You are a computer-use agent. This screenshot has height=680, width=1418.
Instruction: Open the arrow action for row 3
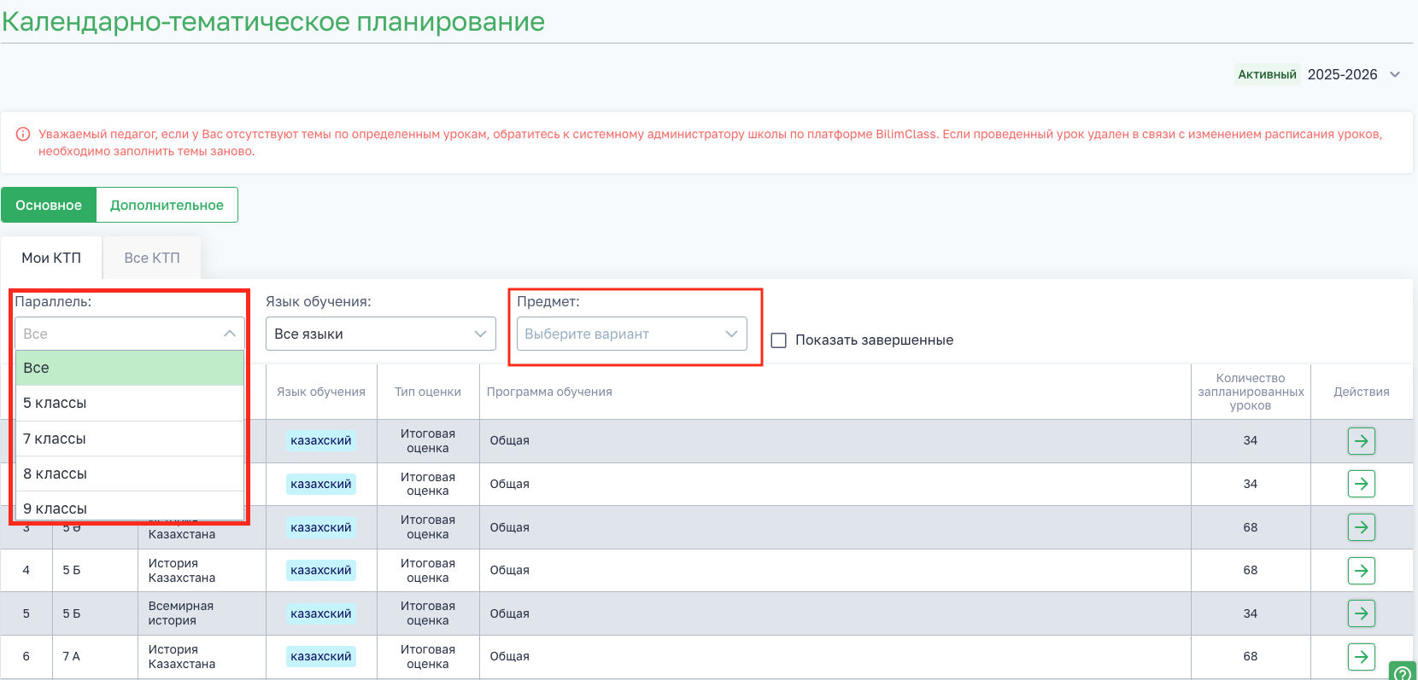pyautogui.click(x=1361, y=527)
